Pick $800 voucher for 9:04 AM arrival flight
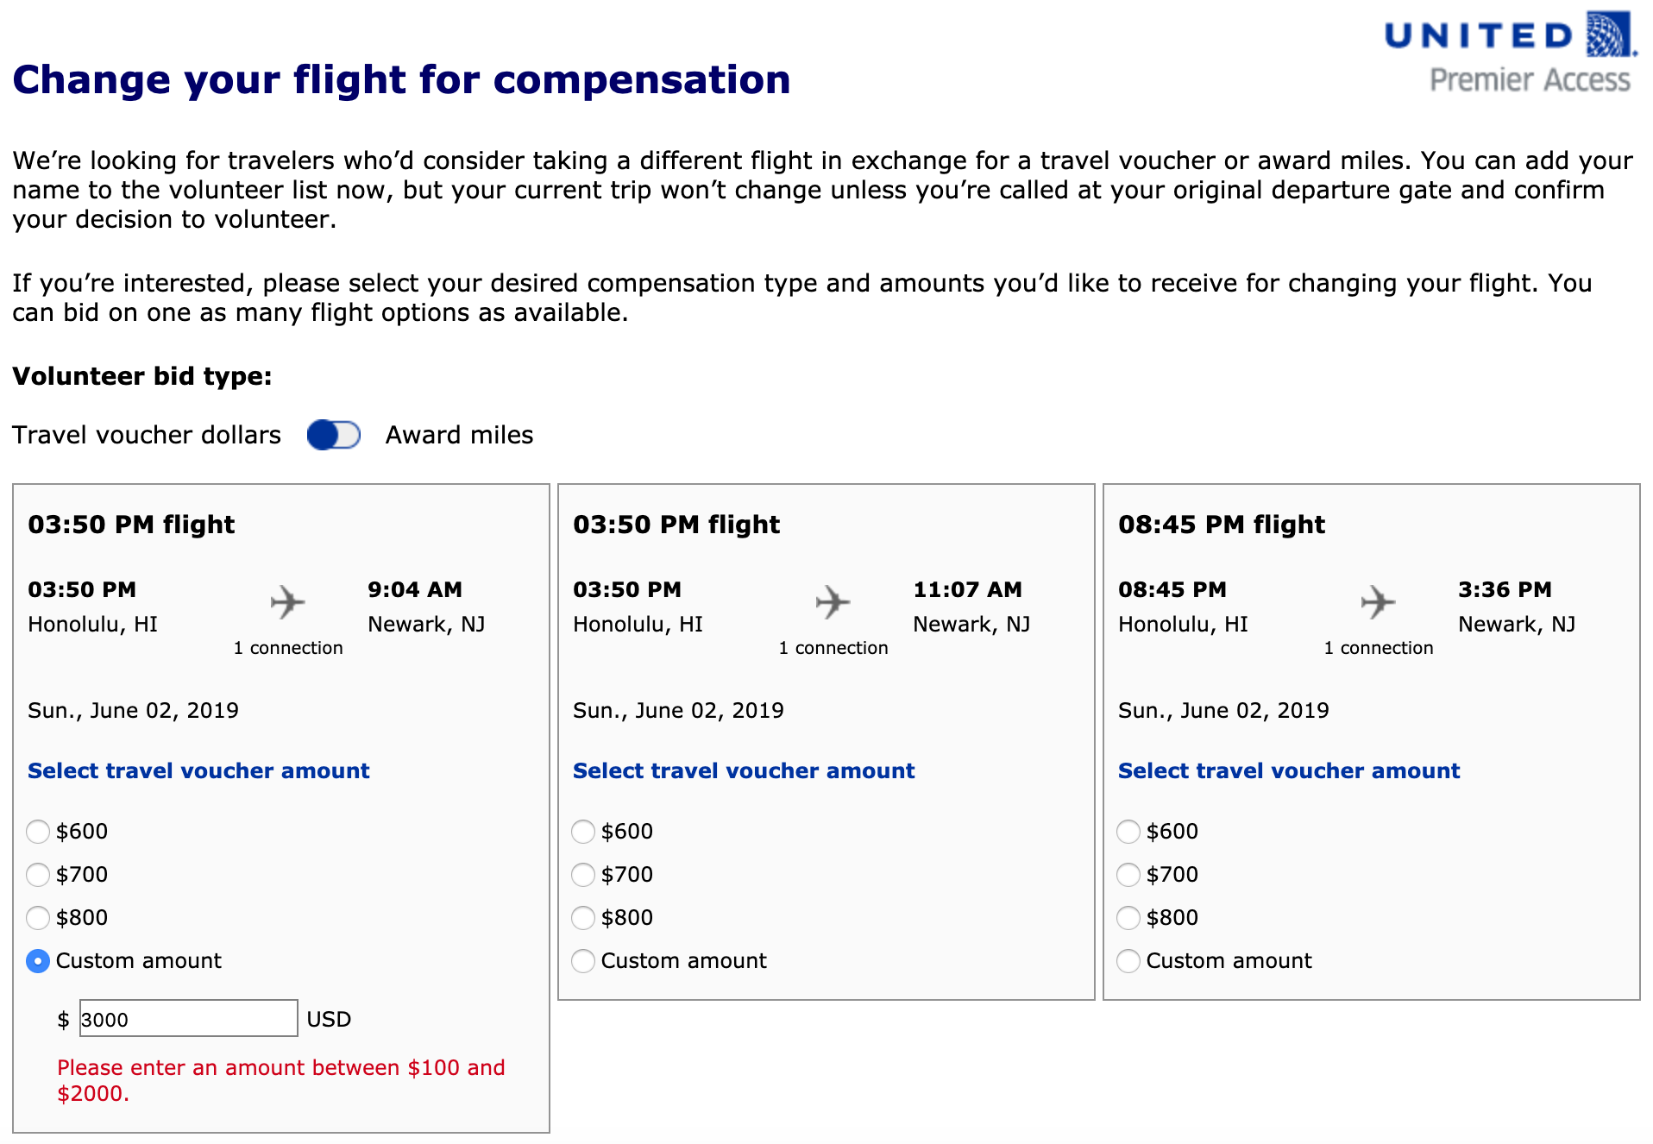Screen dimensions: 1653x1144 point(38,918)
